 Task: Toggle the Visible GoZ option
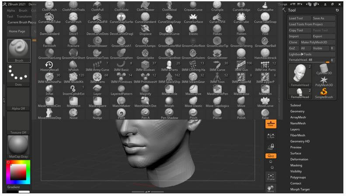click(x=320, y=48)
